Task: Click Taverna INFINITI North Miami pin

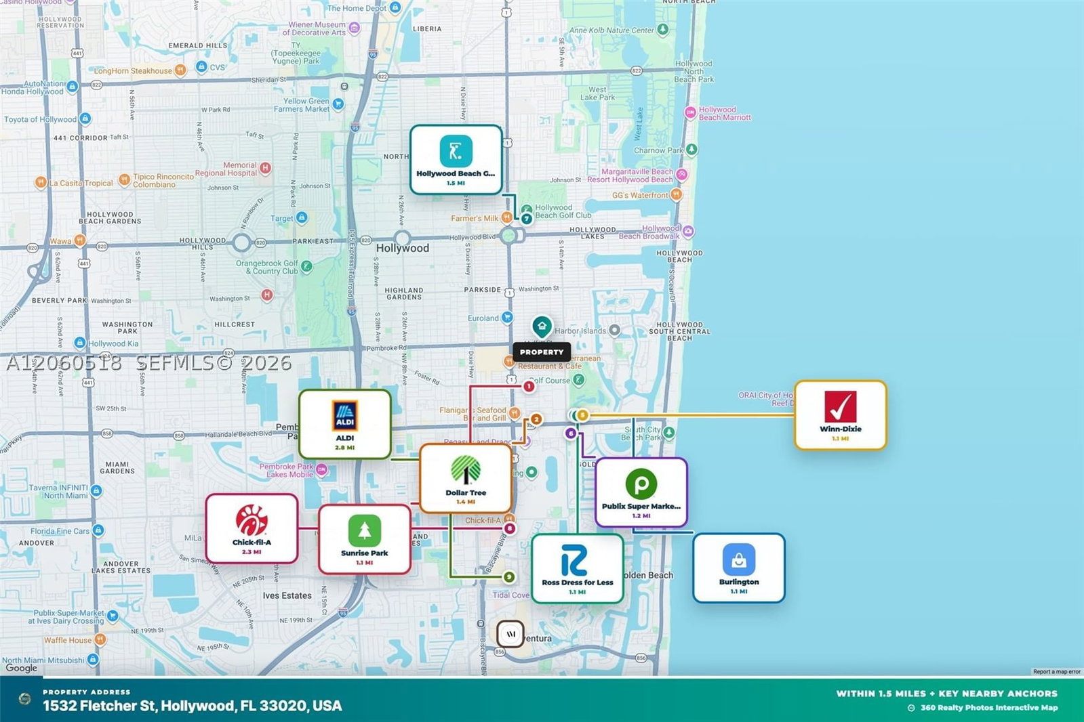Action: (x=96, y=490)
